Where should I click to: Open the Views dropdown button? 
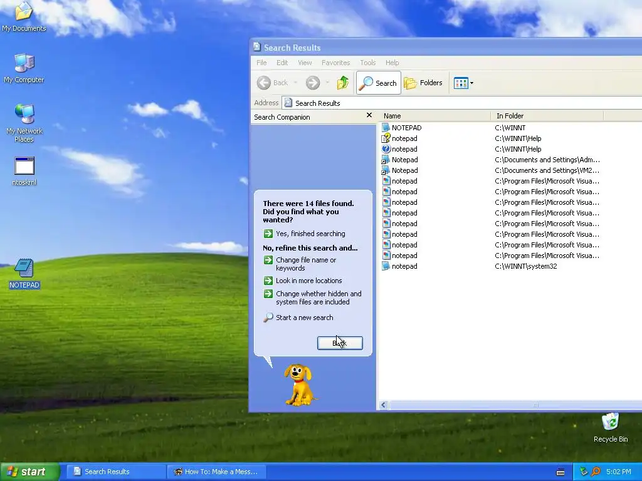463,83
